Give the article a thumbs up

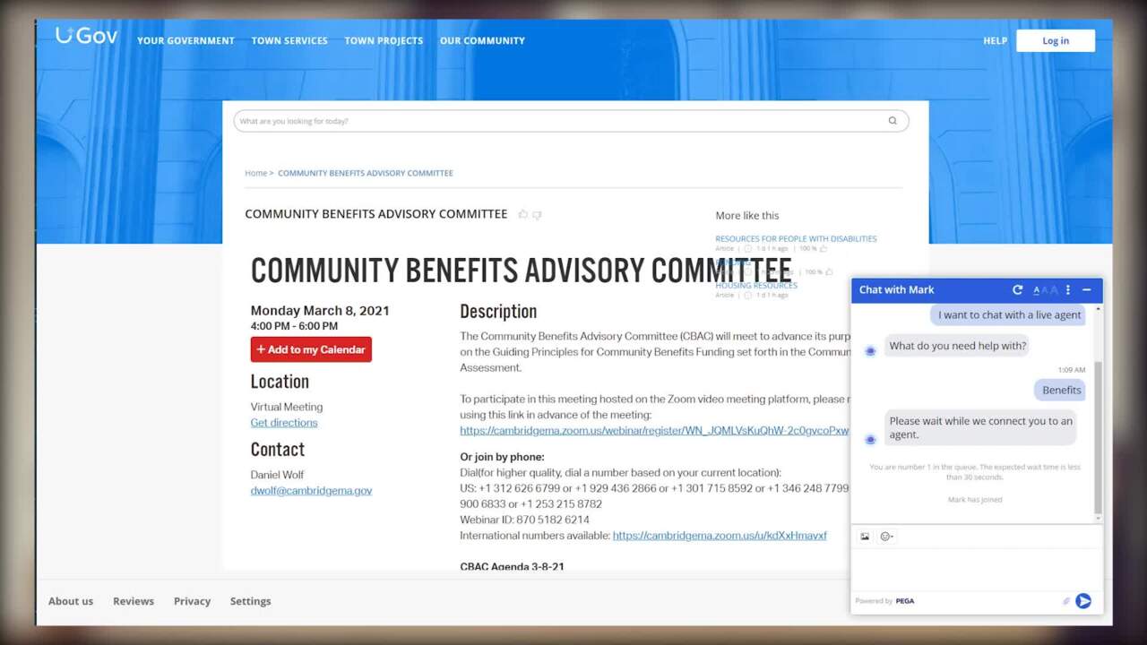[523, 214]
